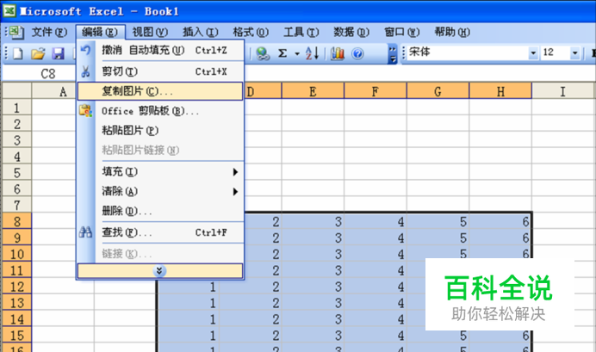Click the Select All corner button
596x352 pixels.
point(16,91)
